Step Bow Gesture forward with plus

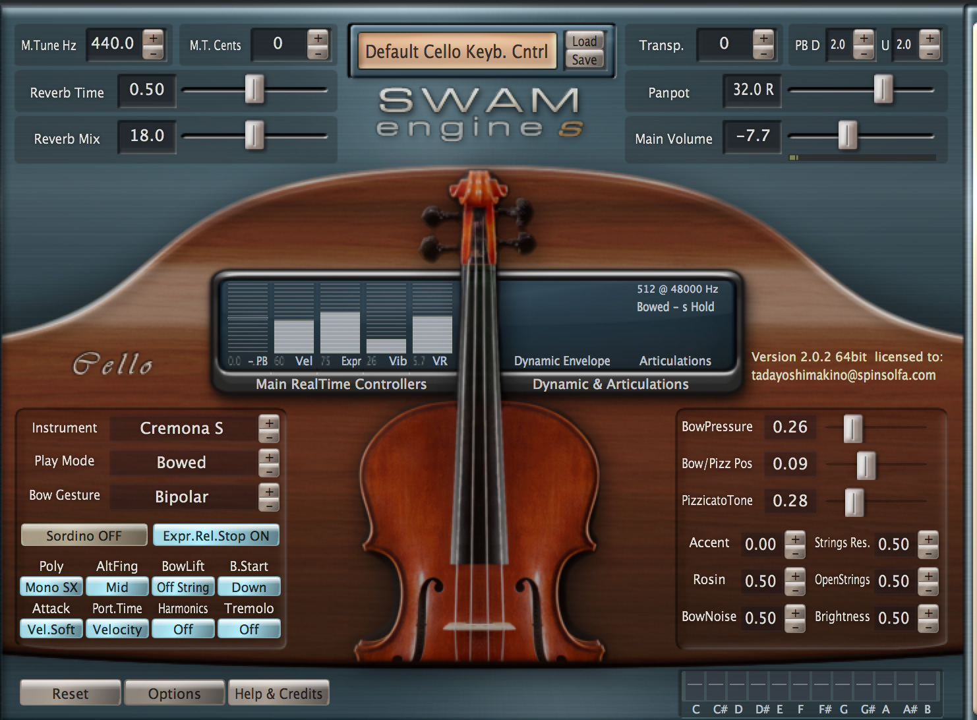(x=269, y=491)
